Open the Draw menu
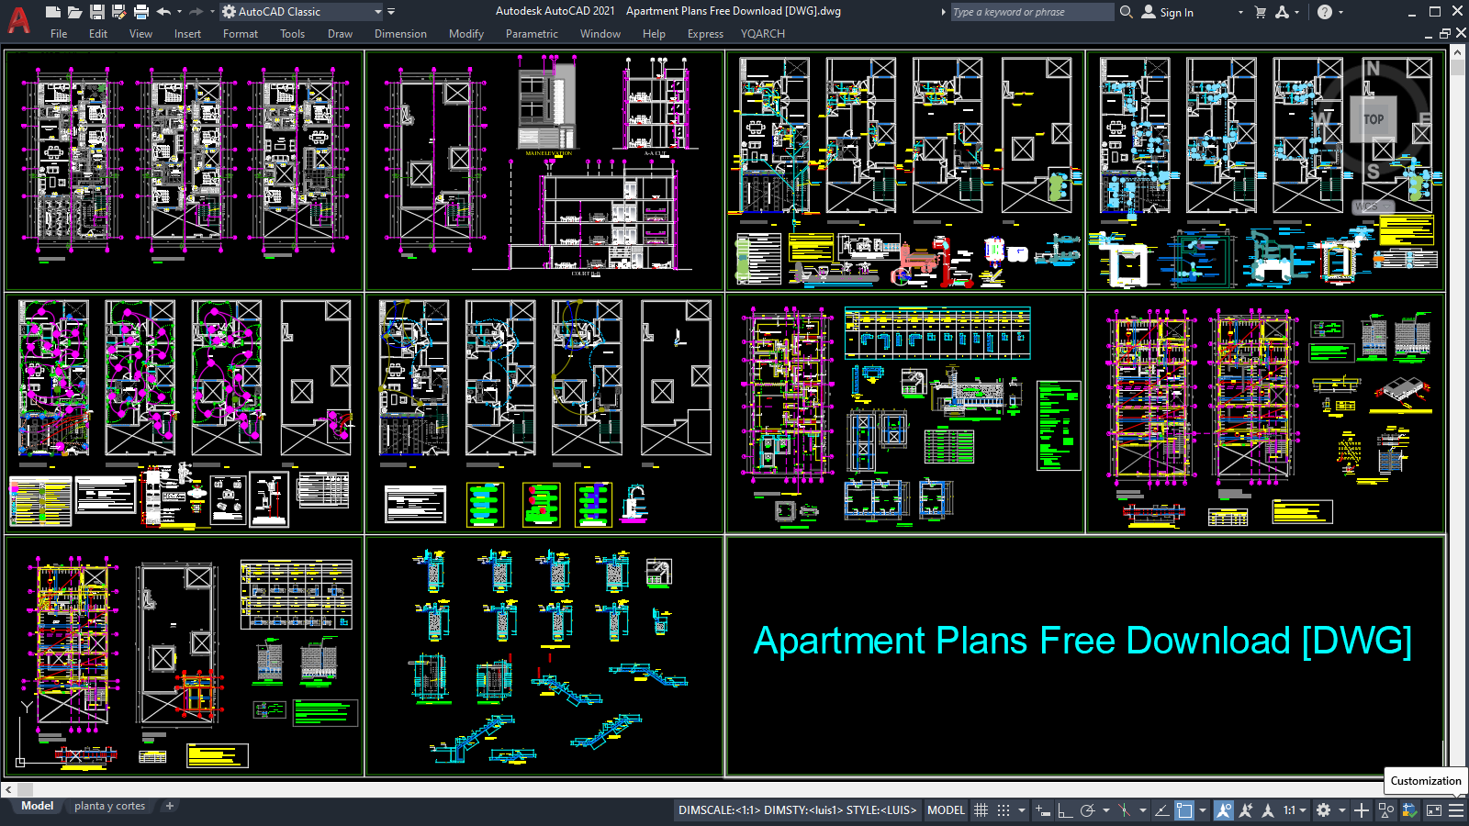 pos(340,34)
